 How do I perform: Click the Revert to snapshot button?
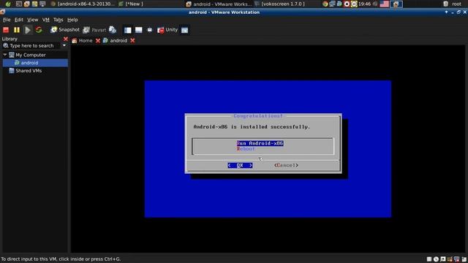pos(94,30)
